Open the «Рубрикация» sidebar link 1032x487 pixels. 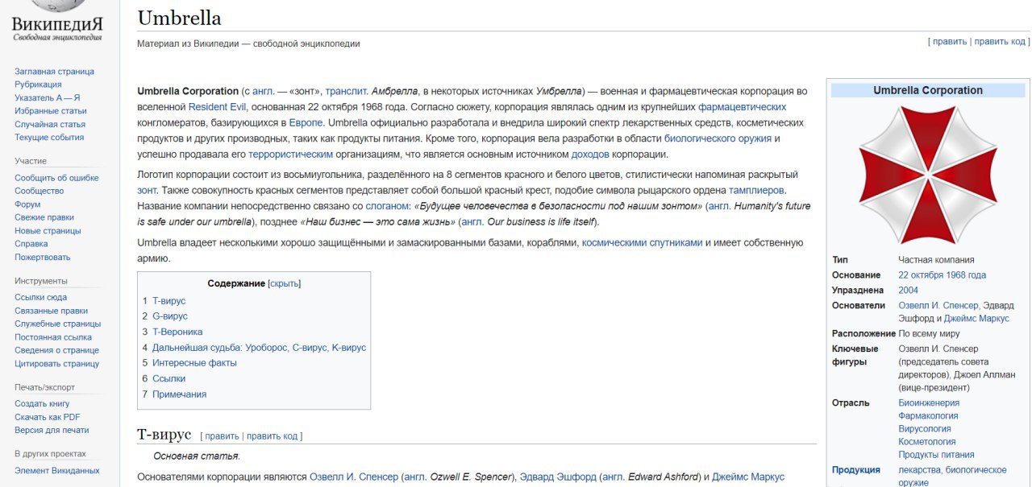tap(38, 85)
